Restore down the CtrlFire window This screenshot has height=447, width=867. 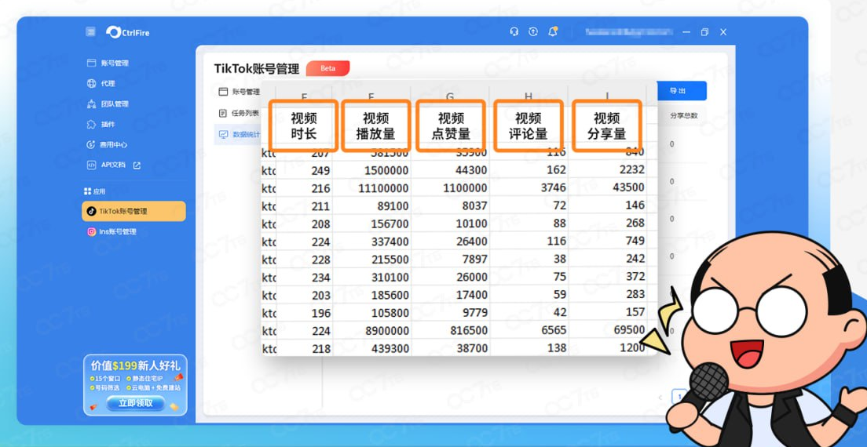click(x=704, y=32)
